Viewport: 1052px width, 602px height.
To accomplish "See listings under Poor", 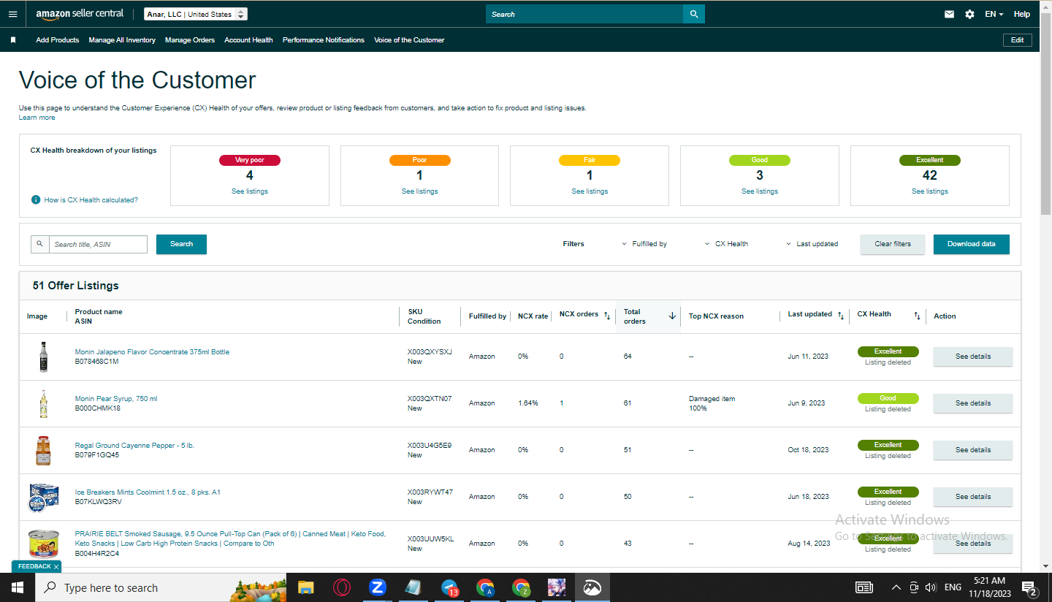I will [x=420, y=191].
